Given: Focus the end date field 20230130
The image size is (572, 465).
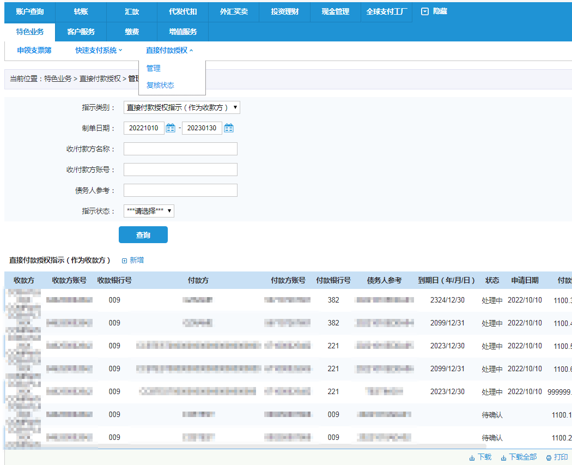Looking at the screenshot, I should [202, 128].
